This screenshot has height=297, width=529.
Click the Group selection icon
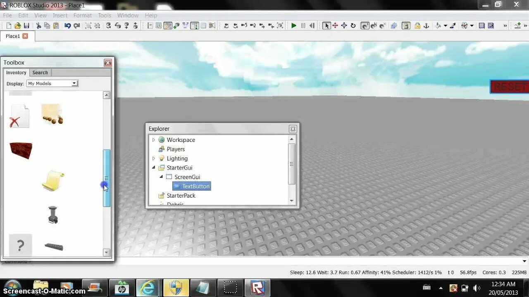coord(88,26)
